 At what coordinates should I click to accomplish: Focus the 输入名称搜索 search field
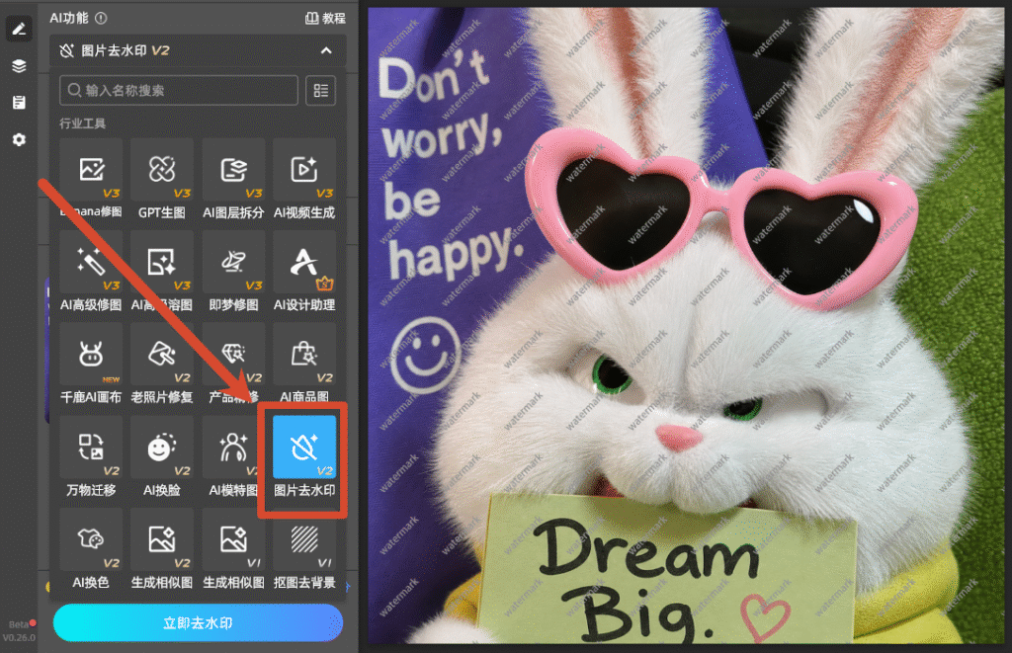pos(179,90)
